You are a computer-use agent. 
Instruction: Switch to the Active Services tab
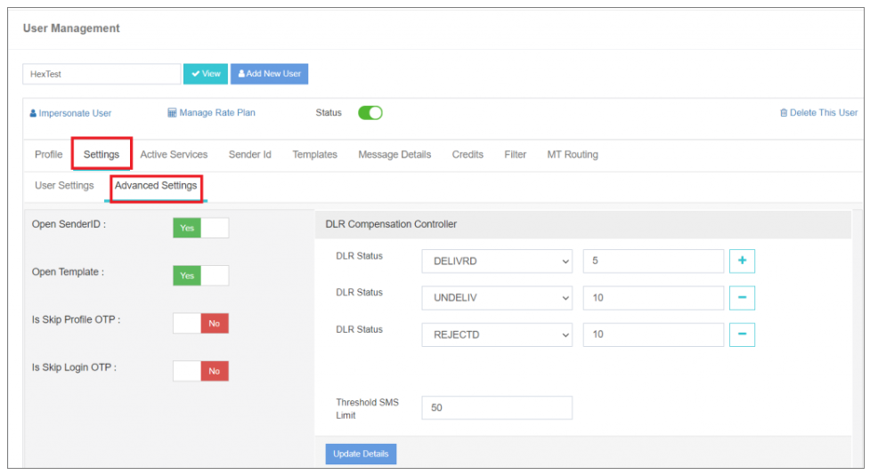point(174,155)
